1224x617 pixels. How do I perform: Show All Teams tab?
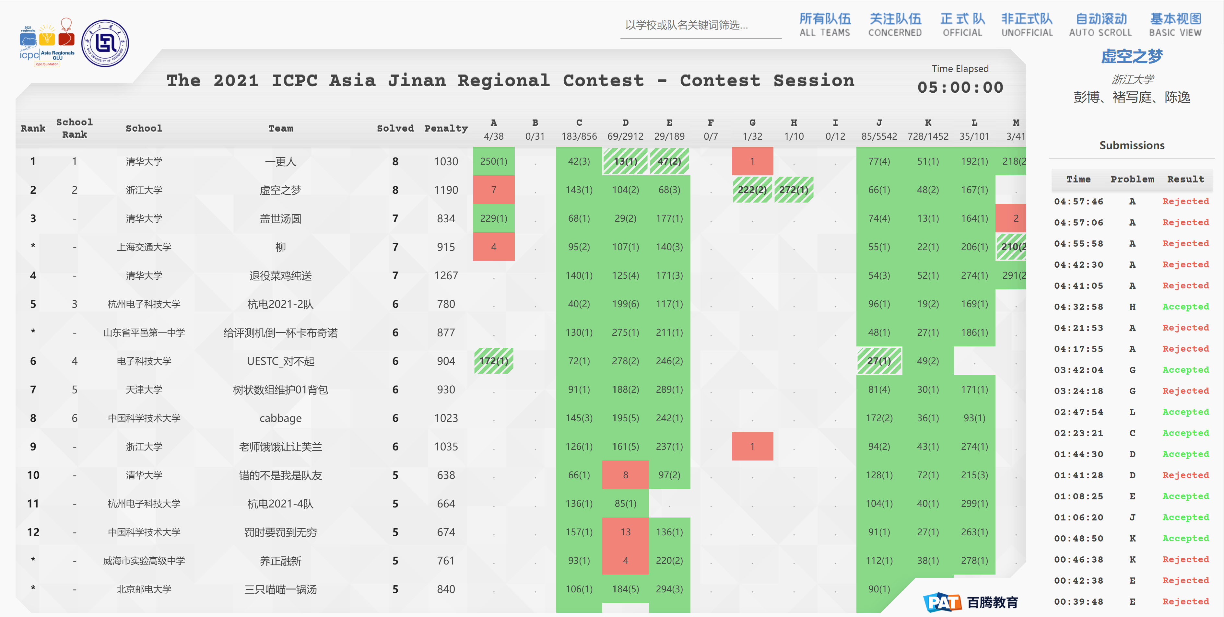[x=824, y=25]
